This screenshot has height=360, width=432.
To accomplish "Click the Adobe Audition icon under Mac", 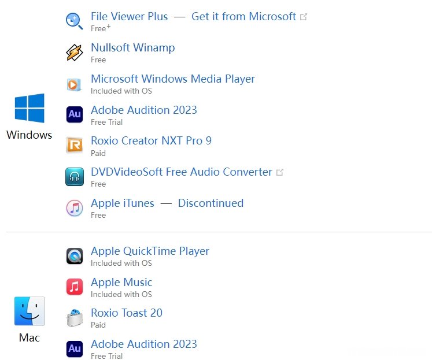I will tap(75, 348).
